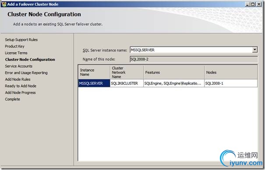Click the Instance Name column header
This screenshot has height=170, width=265.
pyautogui.click(x=94, y=72)
